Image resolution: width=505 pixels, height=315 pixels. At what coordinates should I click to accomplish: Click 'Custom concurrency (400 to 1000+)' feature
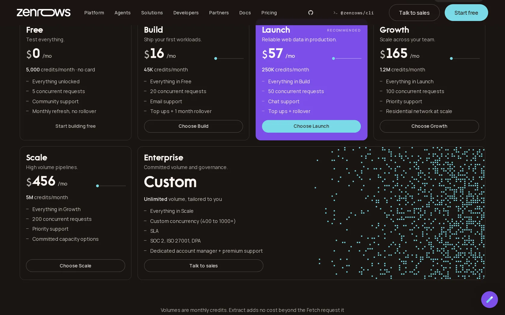click(x=193, y=221)
